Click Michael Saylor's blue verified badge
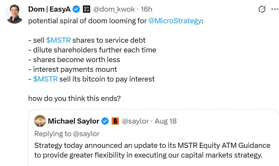Viewport: 279px width, 166px height. [105, 121]
